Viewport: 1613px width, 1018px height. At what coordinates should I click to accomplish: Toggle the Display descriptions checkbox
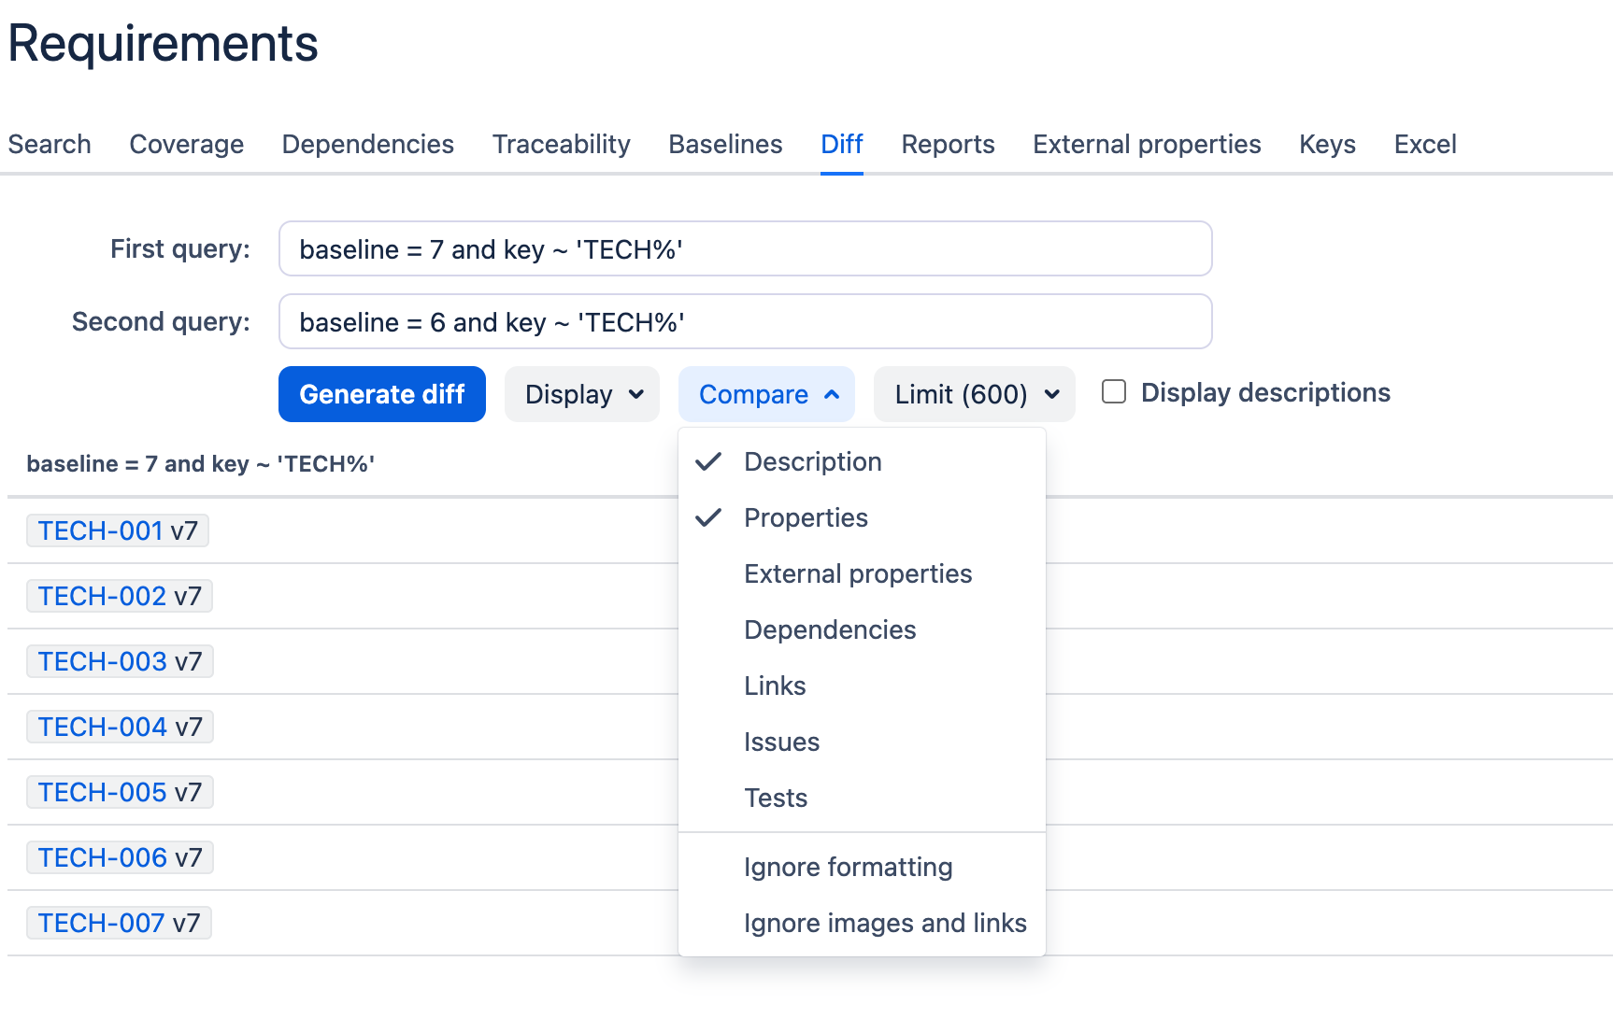pos(1113,392)
